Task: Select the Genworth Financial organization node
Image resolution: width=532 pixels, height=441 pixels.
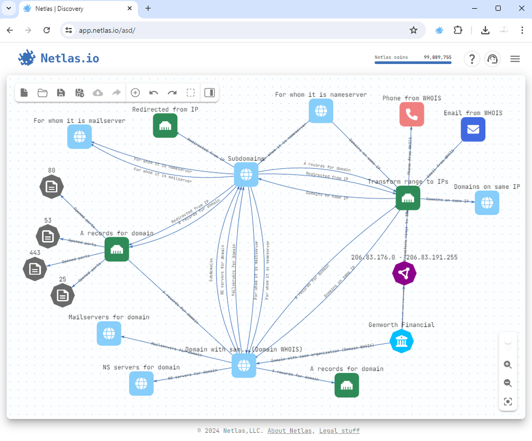Action: click(402, 341)
